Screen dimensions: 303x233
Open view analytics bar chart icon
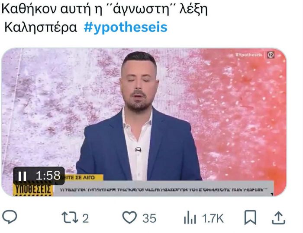pos(190,217)
